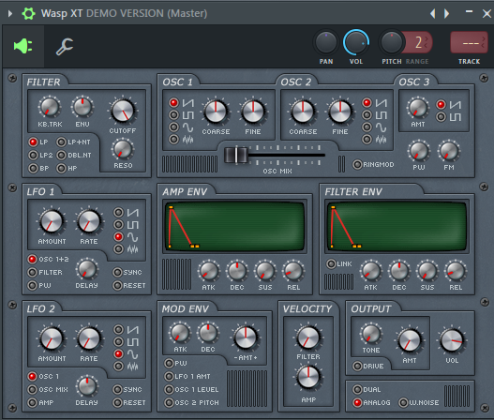Select LFO 2 square shape
The width and height of the screenshot is (494, 420).
pyautogui.click(x=118, y=342)
